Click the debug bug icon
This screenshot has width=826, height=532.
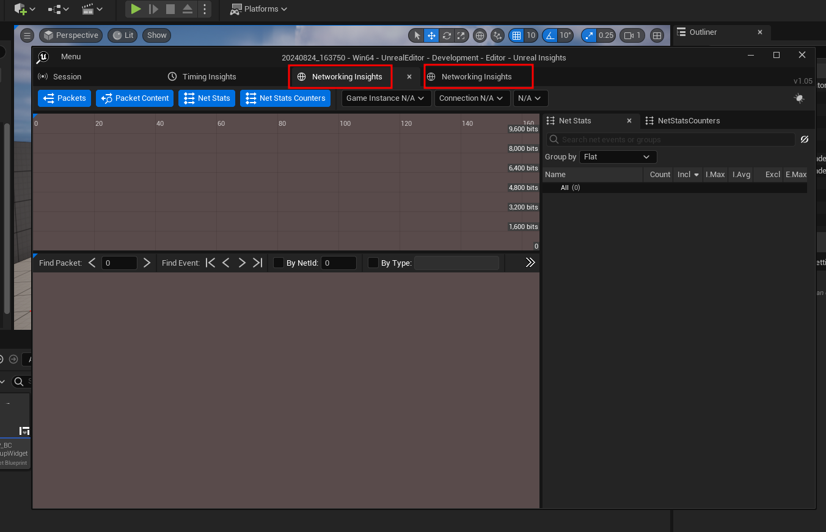799,98
